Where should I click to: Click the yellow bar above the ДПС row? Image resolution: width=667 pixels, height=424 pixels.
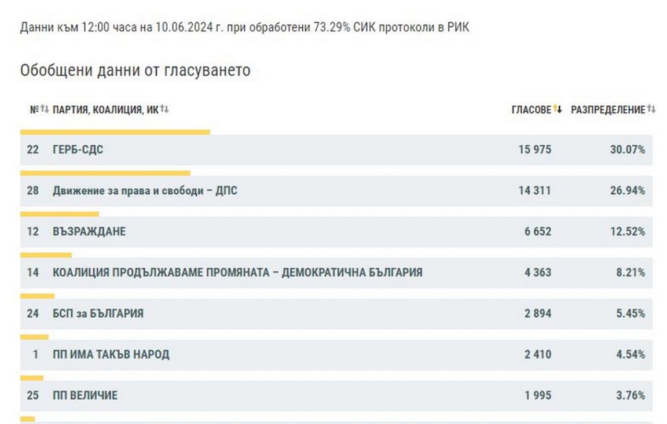(105, 173)
